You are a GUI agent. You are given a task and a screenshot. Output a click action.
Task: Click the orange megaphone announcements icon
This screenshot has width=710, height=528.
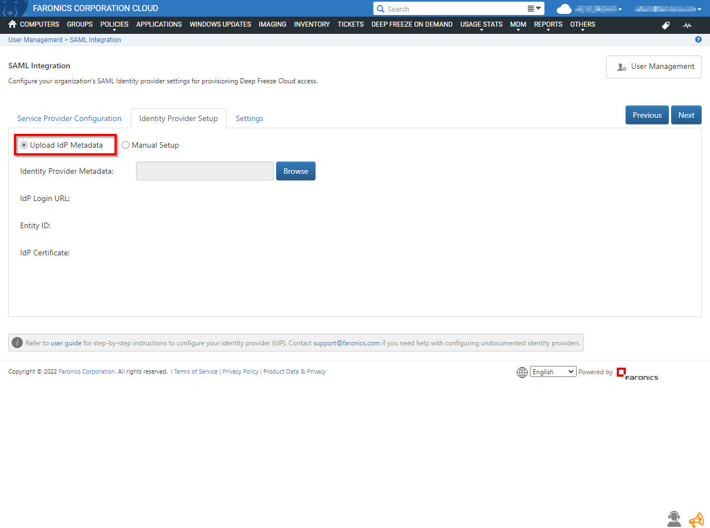tap(696, 519)
